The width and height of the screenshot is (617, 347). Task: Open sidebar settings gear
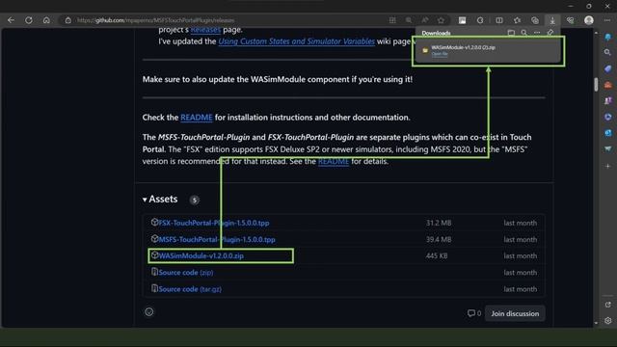(608, 321)
